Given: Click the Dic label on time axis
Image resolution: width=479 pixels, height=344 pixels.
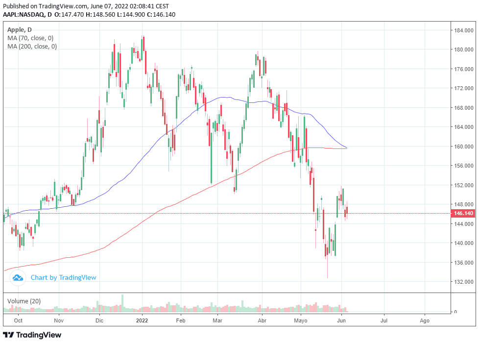Looking at the screenshot, I should click(99, 320).
